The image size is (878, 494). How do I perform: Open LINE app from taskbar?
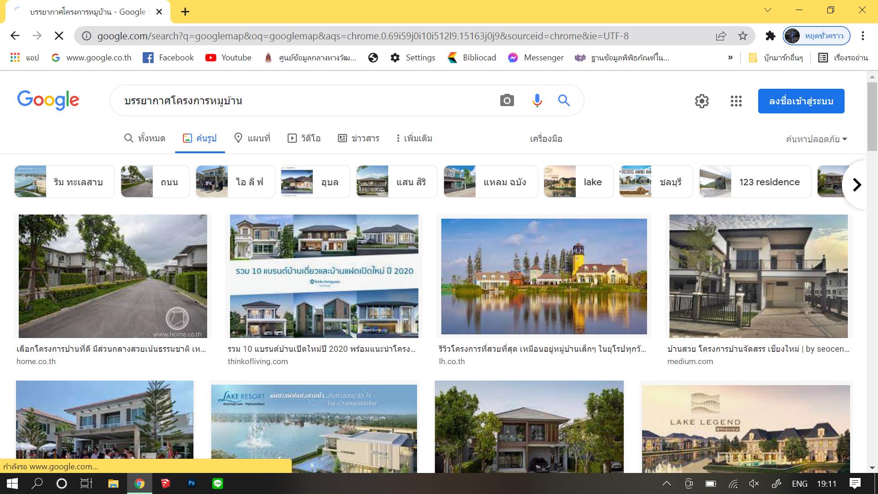pos(217,483)
